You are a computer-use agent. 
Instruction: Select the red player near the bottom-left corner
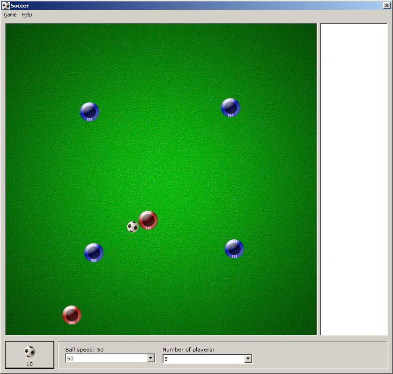tap(72, 315)
